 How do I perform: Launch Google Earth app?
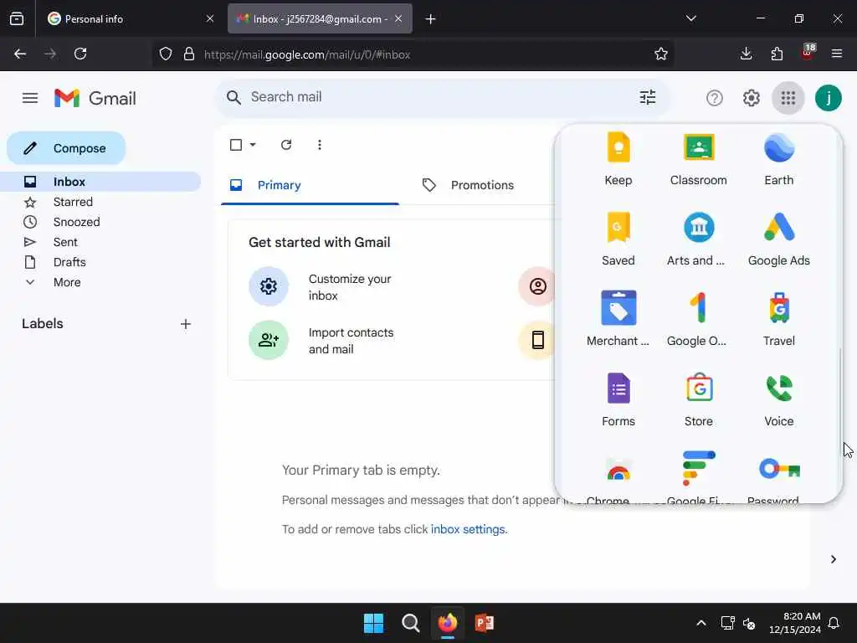[x=779, y=158]
